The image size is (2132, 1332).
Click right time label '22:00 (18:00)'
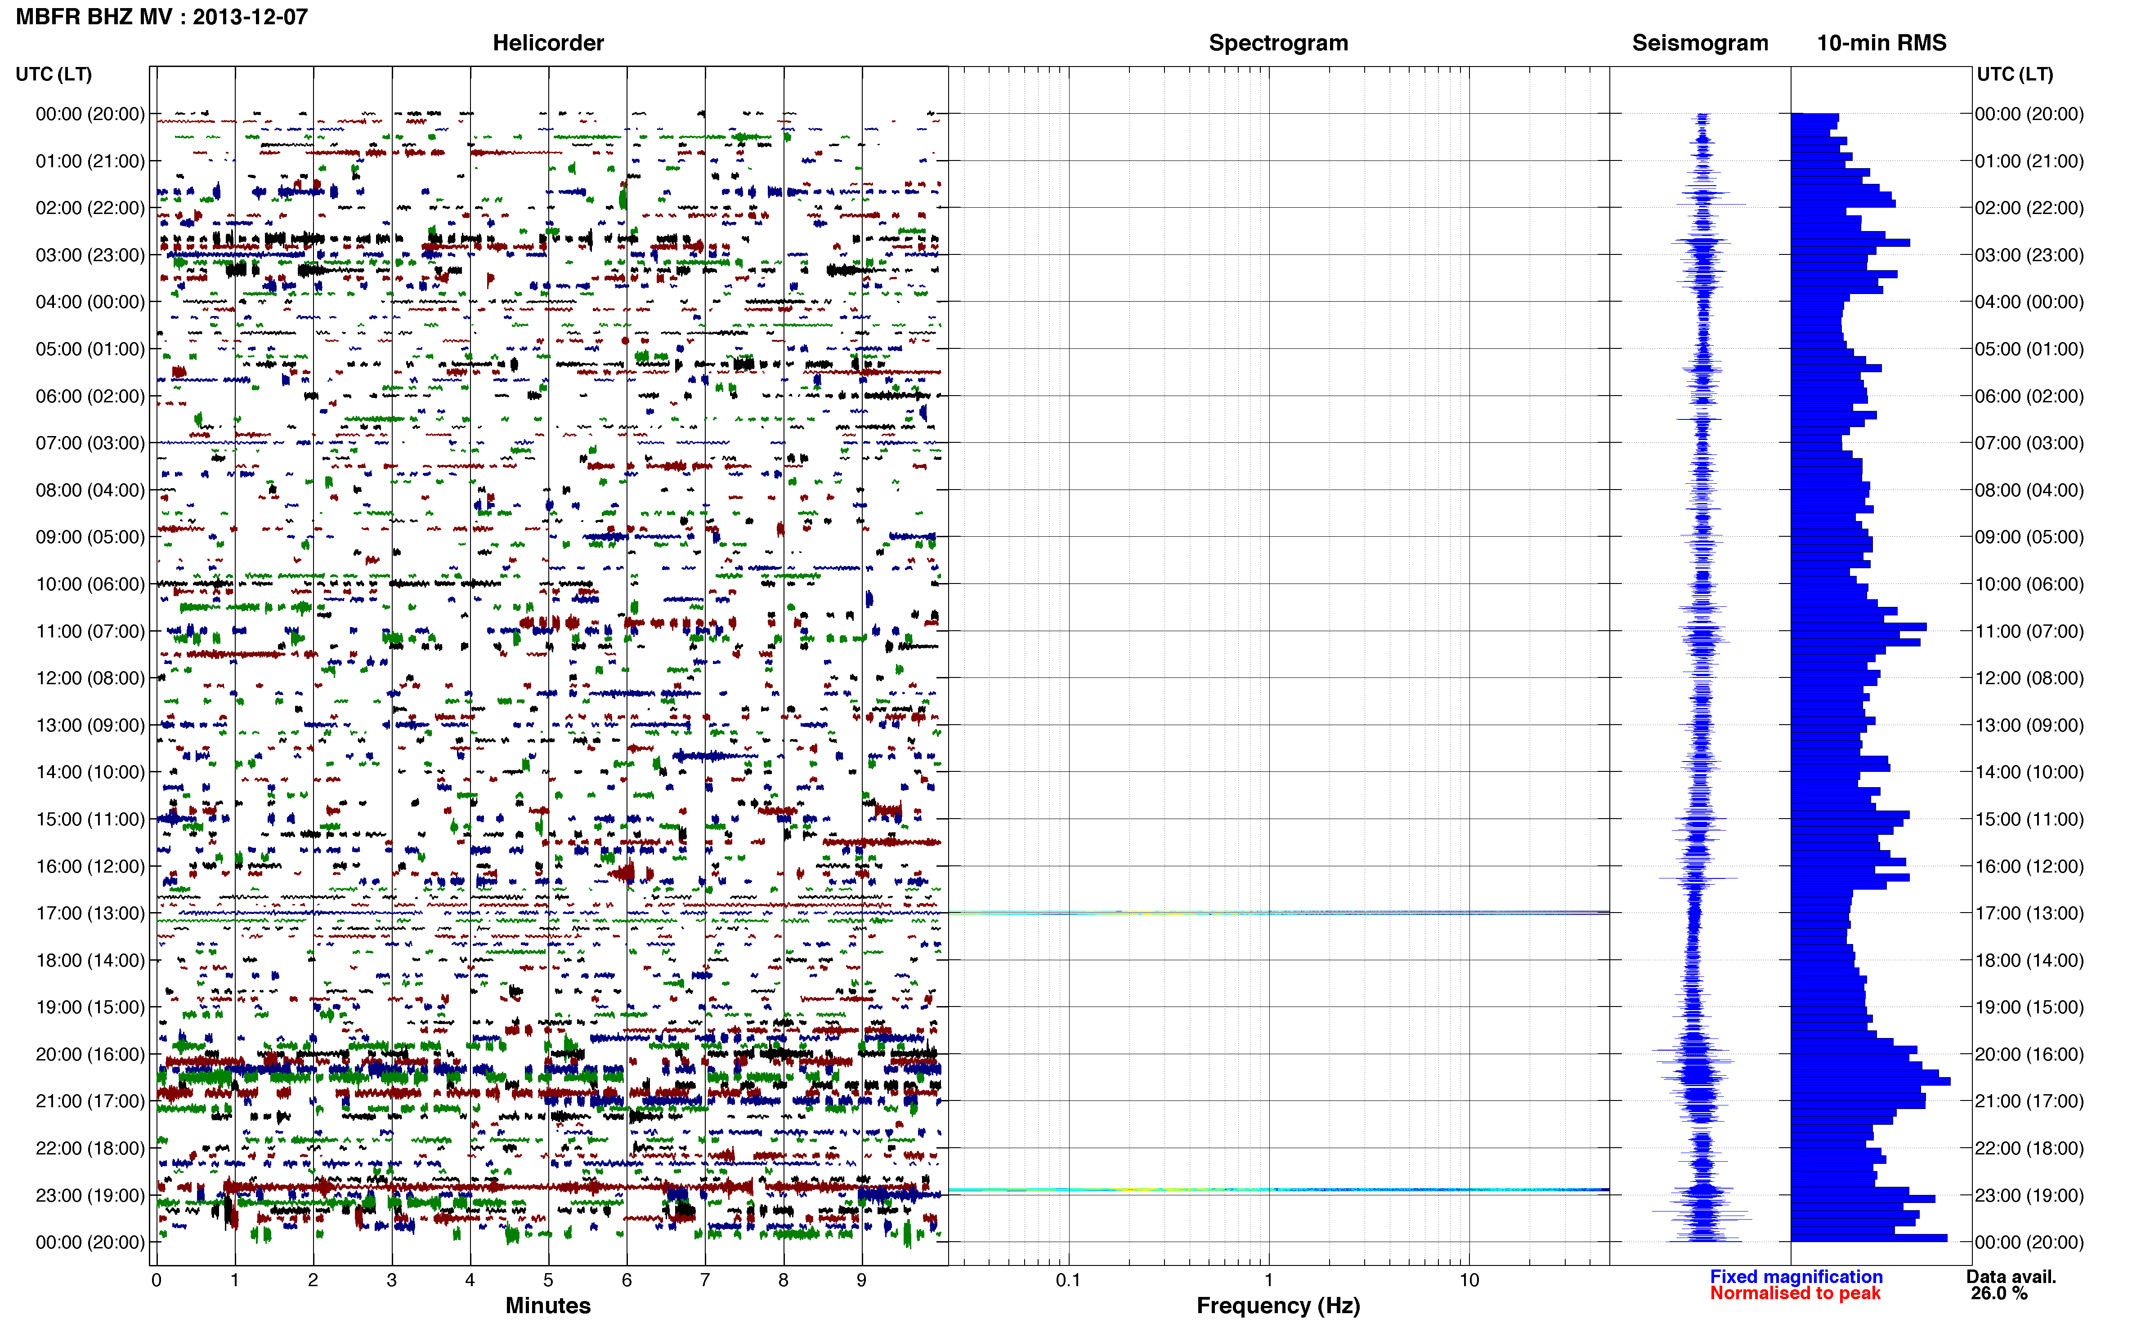(2029, 1149)
